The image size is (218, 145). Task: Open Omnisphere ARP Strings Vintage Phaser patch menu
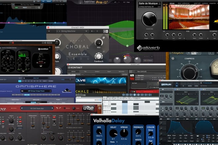(x=36, y=91)
